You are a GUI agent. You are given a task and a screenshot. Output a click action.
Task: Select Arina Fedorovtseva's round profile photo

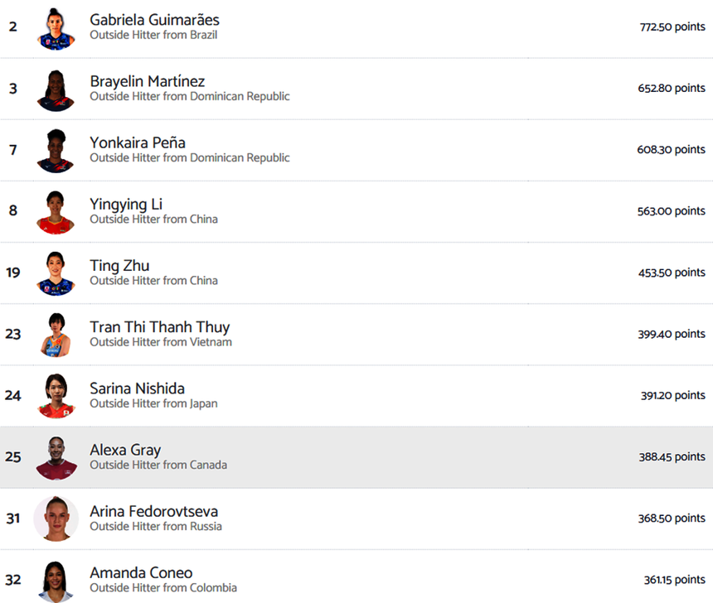click(56, 519)
